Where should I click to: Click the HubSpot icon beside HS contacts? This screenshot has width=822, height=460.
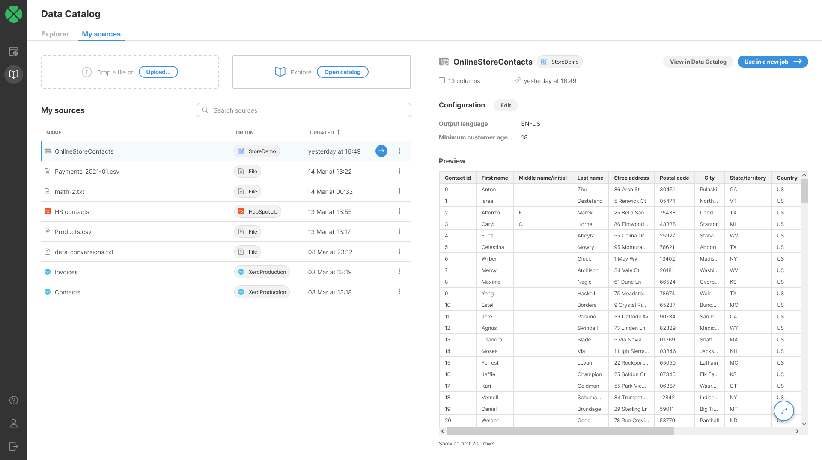(48, 211)
